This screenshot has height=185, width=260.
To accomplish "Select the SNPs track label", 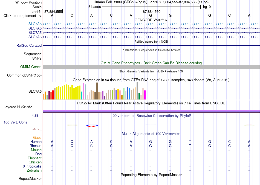I will (37, 58).
